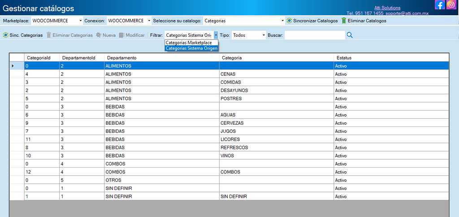Choose Categorias Sistema Origen from filter list
Screen dimensions: 459x217
click(x=191, y=48)
